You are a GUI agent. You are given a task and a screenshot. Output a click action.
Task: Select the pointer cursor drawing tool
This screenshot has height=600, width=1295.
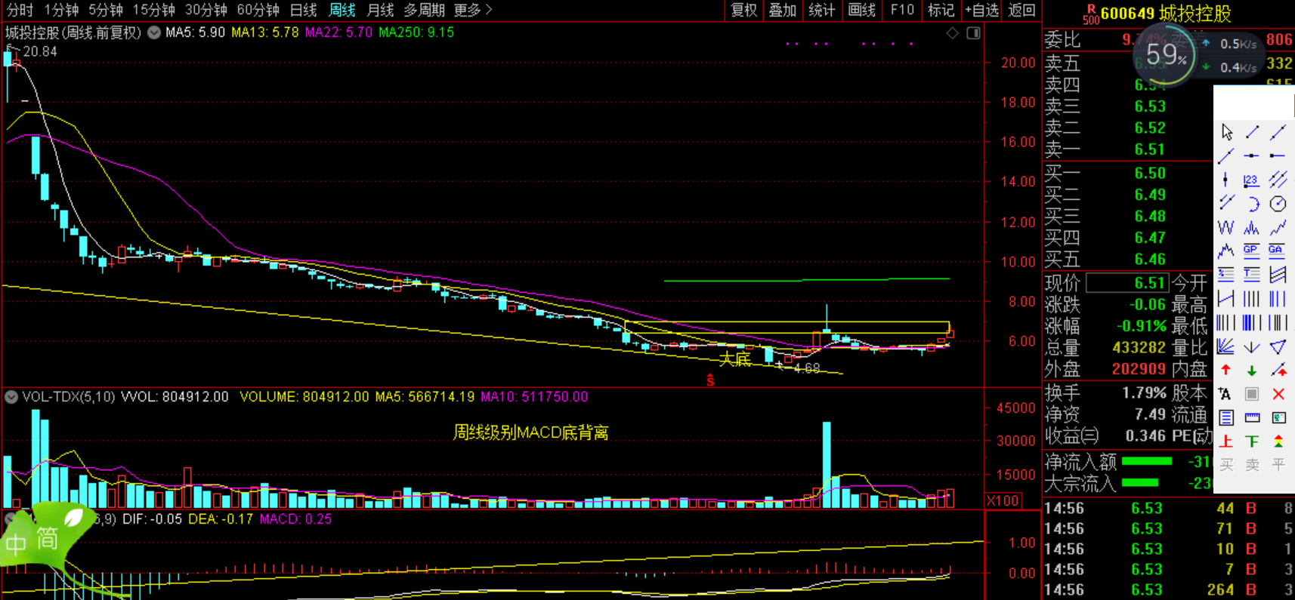[x=1226, y=132]
